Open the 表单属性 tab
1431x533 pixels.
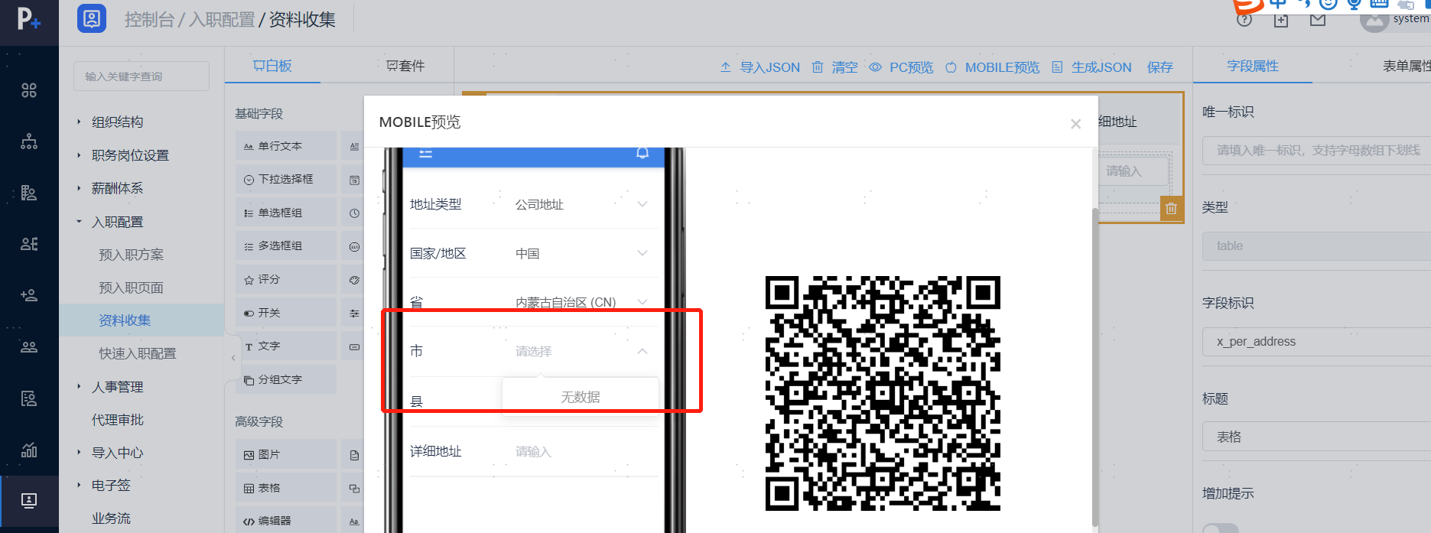click(x=1407, y=66)
